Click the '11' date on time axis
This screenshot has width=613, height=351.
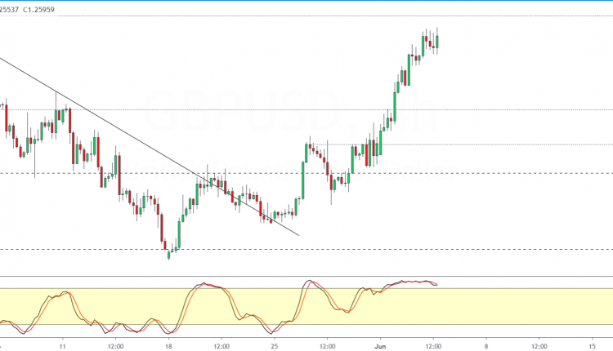pyautogui.click(x=62, y=344)
